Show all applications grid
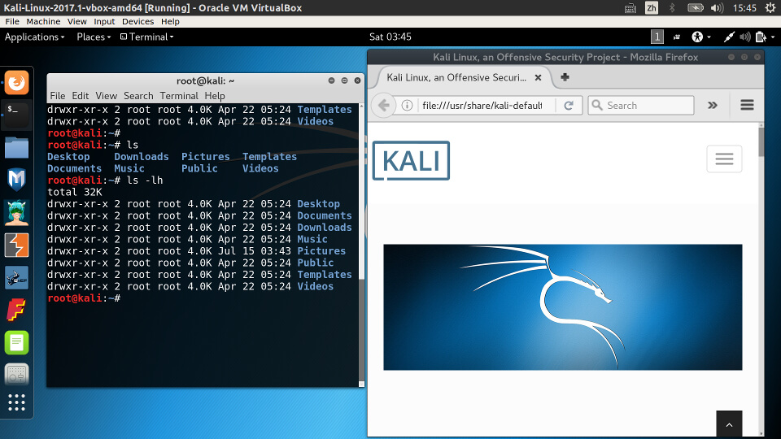The height and width of the screenshot is (439, 781). coord(17,402)
